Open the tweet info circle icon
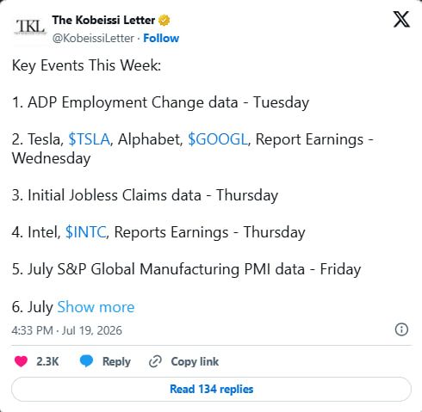Viewport: 422px width, 412px height. click(401, 329)
